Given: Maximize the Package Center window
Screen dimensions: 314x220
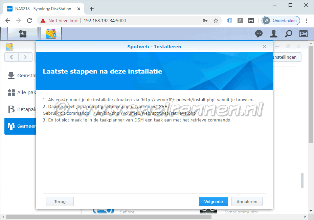Looking at the screenshot, I should pyautogui.click(x=288, y=47).
